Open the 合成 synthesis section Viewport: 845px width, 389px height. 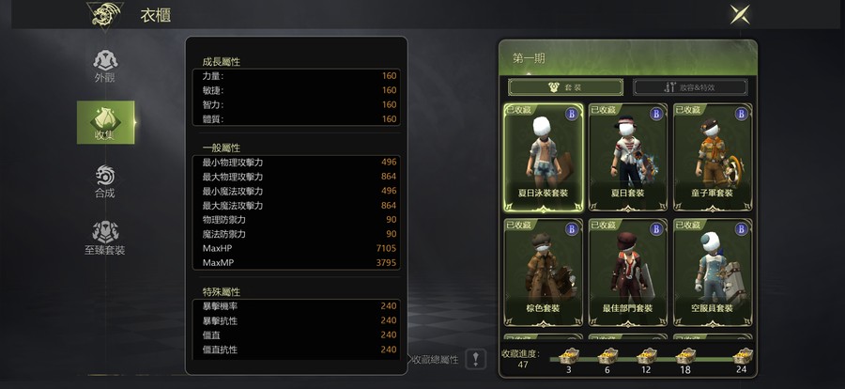click(x=105, y=181)
